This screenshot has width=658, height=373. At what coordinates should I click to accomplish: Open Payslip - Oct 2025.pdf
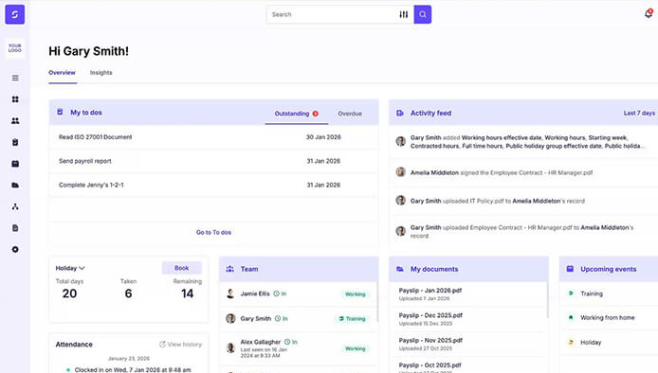[430, 365]
